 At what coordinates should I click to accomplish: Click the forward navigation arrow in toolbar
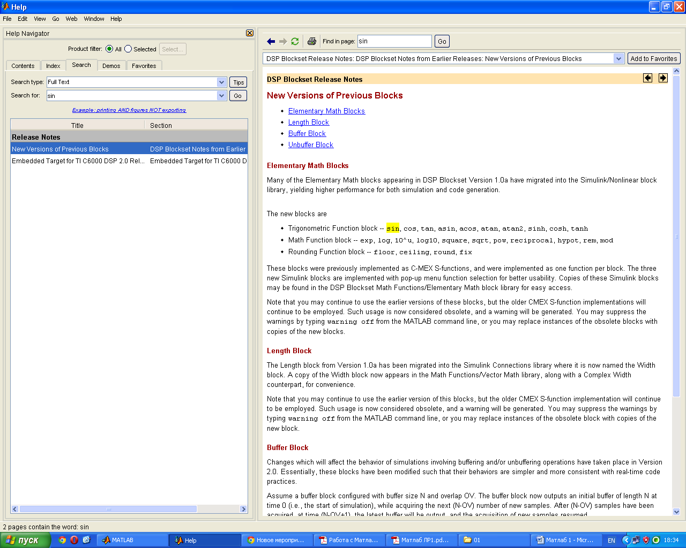coord(283,41)
